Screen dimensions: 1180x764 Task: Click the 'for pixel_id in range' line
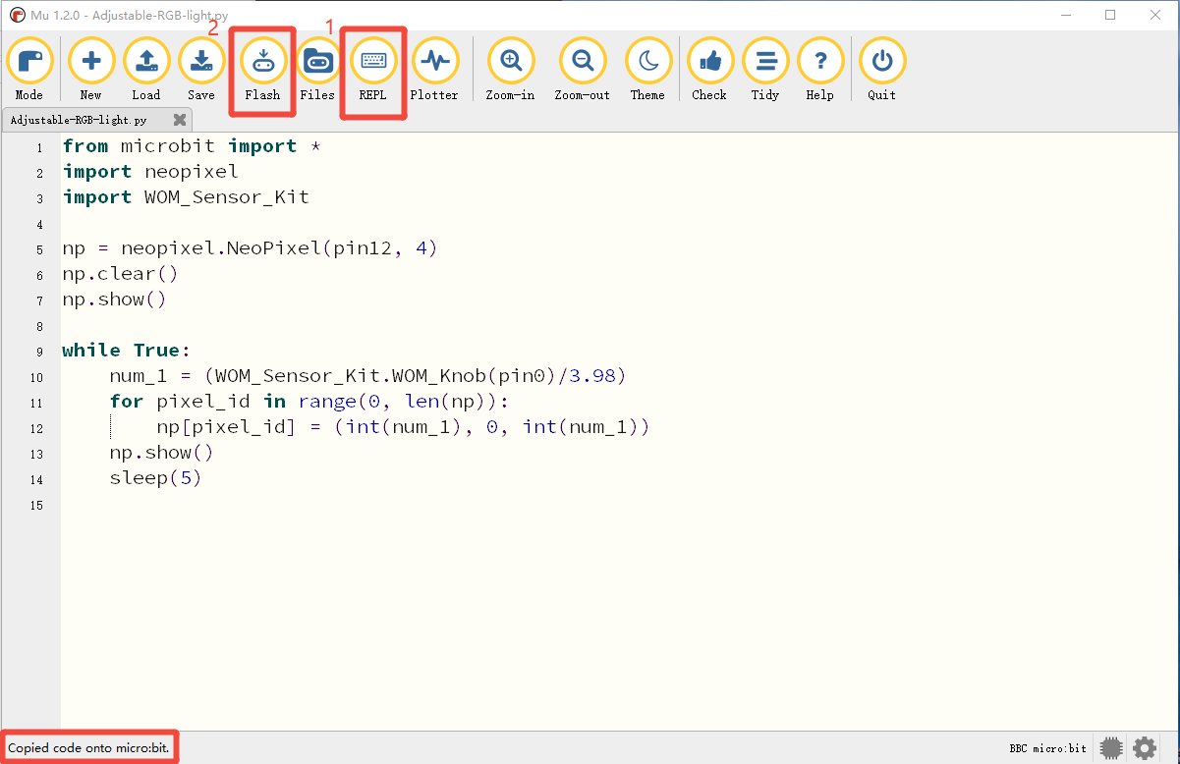[309, 402]
